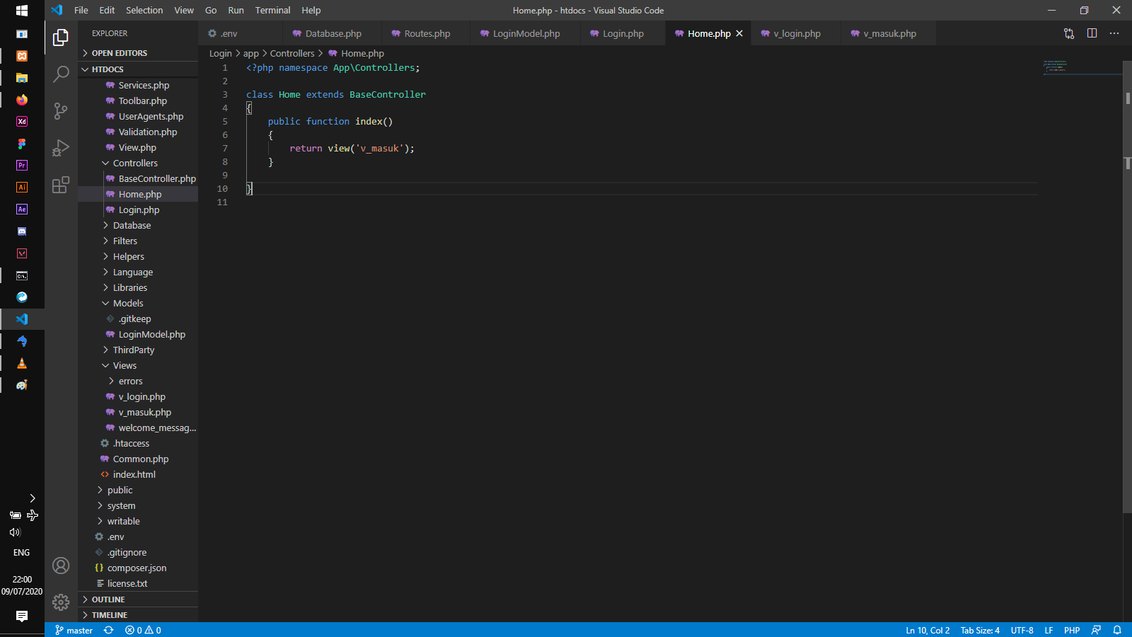Viewport: 1132px width, 637px height.
Task: Change file encoding UTF-8
Action: pos(1022,630)
